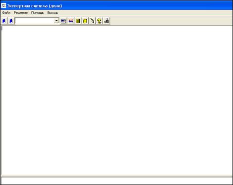Click the dark yellow book icon
The width and height of the screenshot is (233, 185).
click(78, 21)
